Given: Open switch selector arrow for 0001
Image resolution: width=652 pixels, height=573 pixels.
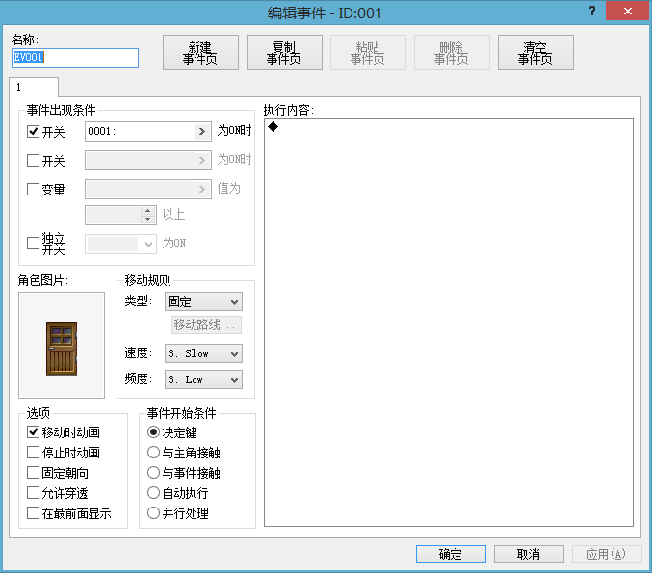Looking at the screenshot, I should 202,131.
